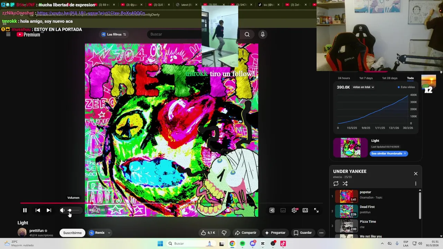Select the Todo stats tab
443x249 pixels.
pyautogui.click(x=410, y=78)
